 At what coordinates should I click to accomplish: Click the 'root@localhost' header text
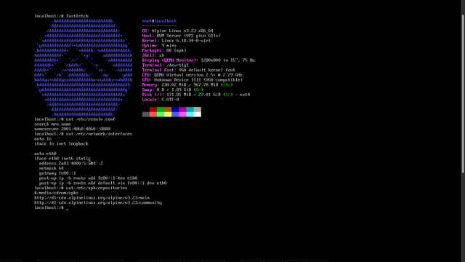coord(159,21)
